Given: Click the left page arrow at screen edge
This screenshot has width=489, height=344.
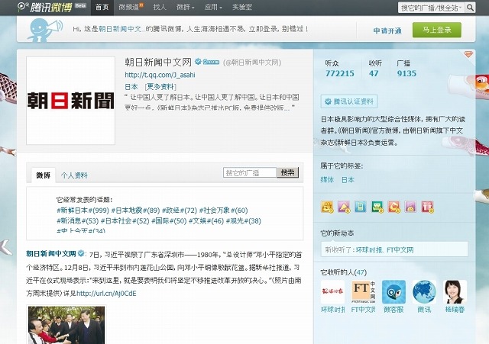Looking at the screenshot, I should (5, 247).
